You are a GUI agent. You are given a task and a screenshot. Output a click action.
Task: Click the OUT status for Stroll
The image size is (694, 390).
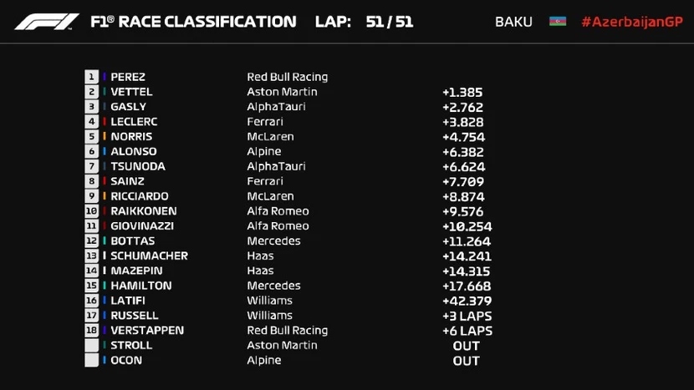click(x=466, y=346)
